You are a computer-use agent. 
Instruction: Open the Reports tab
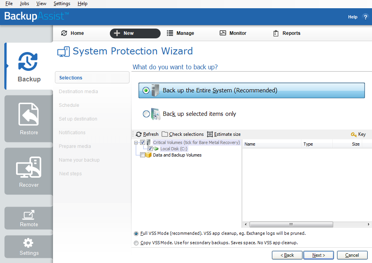[x=286, y=33]
